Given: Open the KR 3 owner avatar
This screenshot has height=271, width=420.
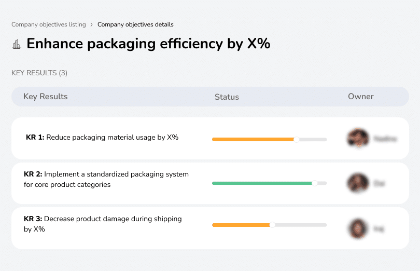Looking at the screenshot, I should click(x=357, y=228).
